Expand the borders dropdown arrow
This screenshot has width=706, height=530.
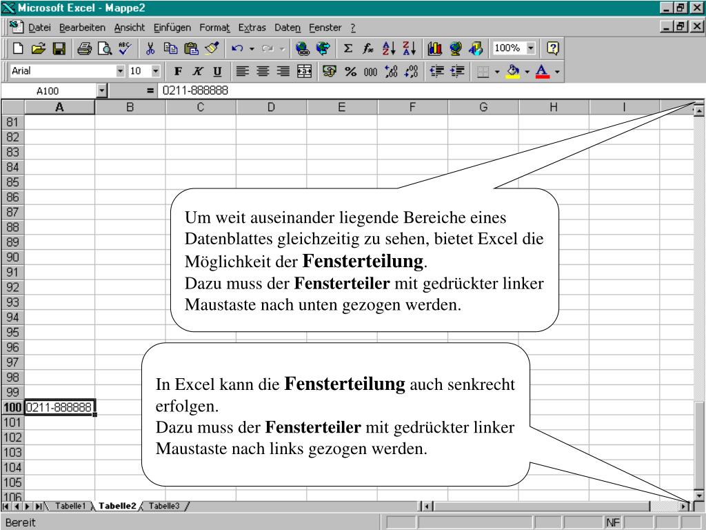[x=497, y=71]
